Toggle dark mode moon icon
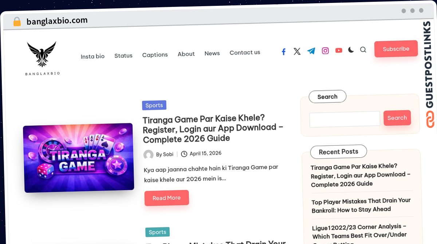Image resolution: width=437 pixels, height=244 pixels. coord(351,50)
